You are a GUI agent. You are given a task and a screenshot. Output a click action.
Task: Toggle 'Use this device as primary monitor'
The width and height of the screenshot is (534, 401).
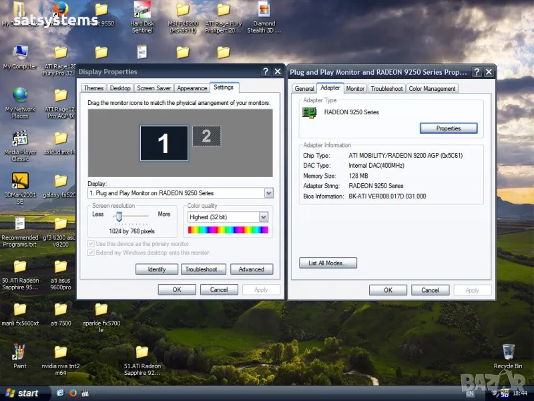91,244
